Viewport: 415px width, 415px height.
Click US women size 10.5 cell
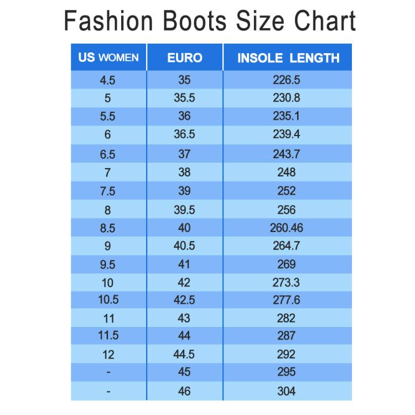point(108,300)
